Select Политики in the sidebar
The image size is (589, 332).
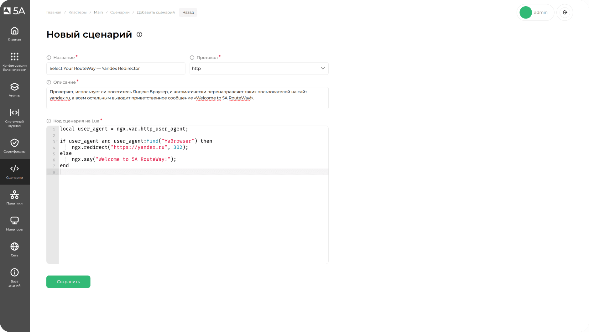(x=14, y=198)
